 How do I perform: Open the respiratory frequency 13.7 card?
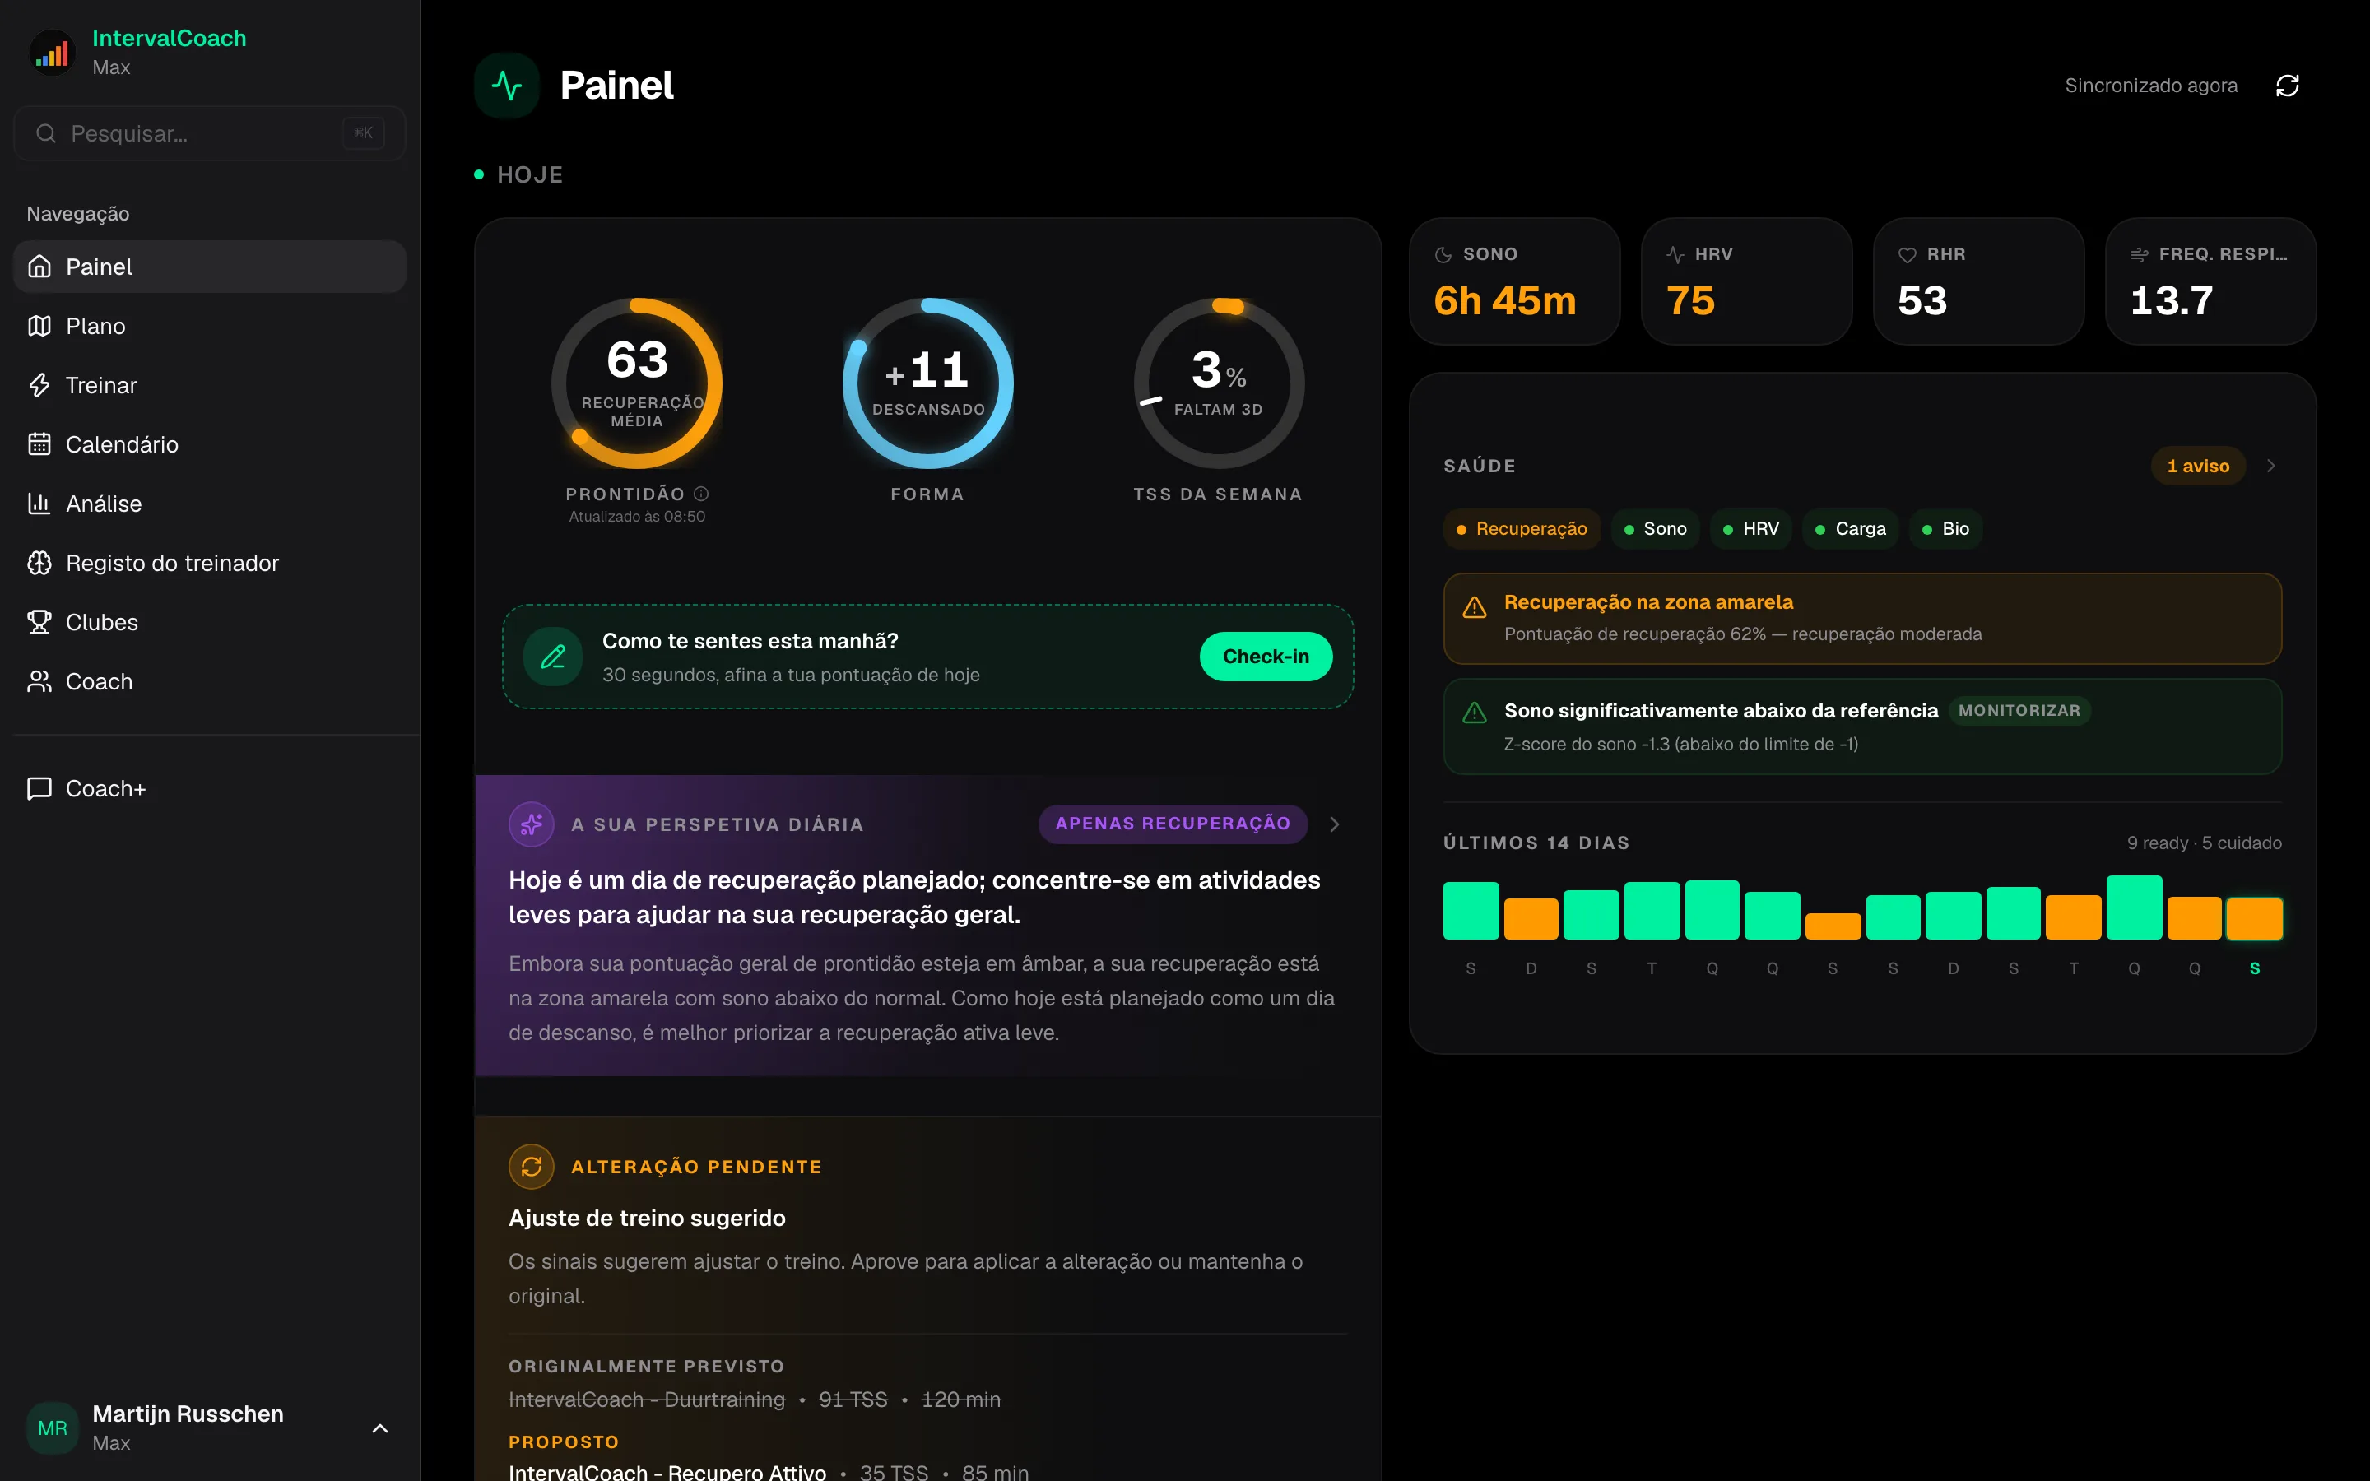pos(2210,281)
